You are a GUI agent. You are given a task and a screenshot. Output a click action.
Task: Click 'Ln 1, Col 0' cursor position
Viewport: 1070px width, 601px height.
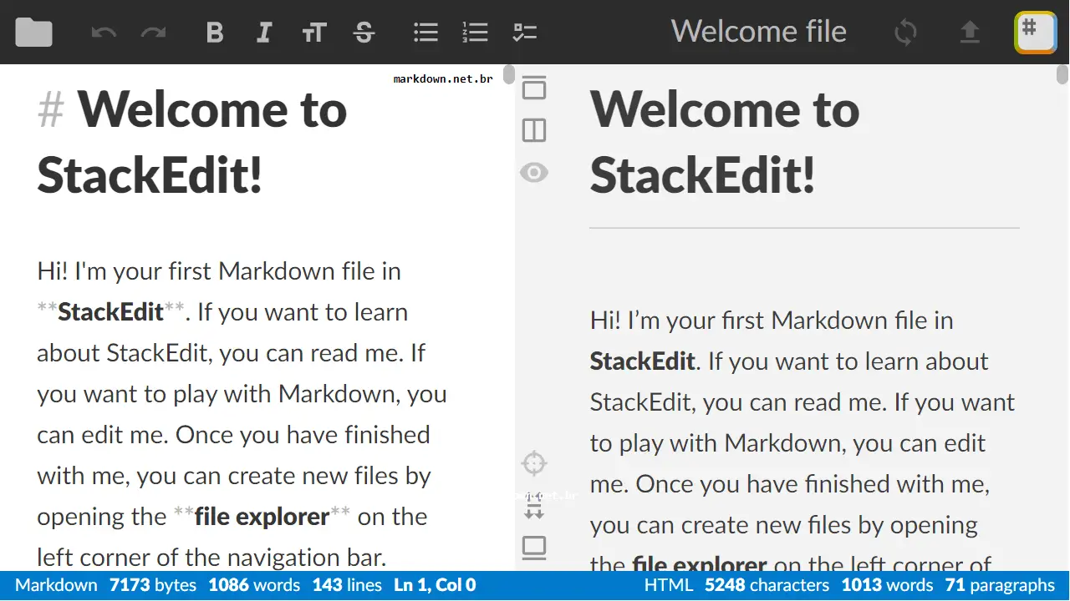pyautogui.click(x=435, y=585)
